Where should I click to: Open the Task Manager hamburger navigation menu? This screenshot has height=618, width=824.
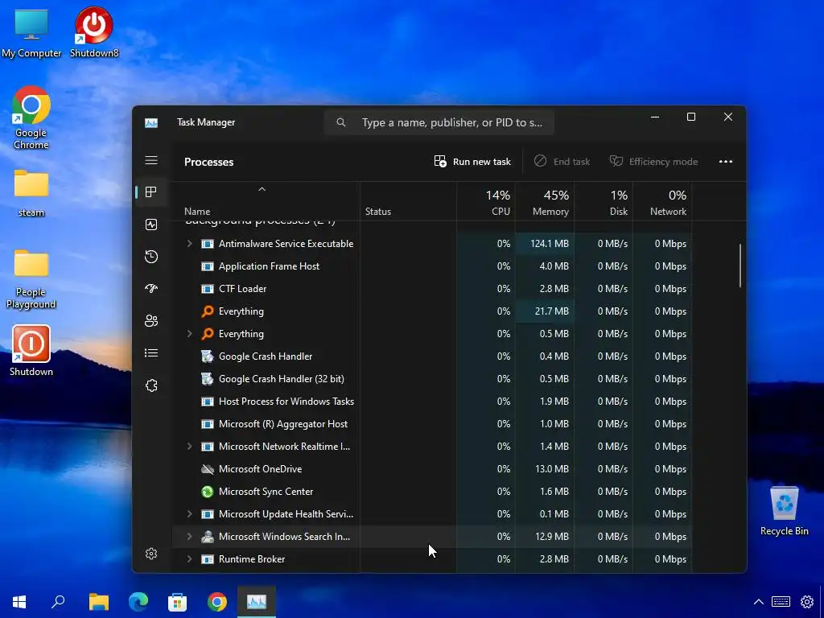click(x=151, y=160)
